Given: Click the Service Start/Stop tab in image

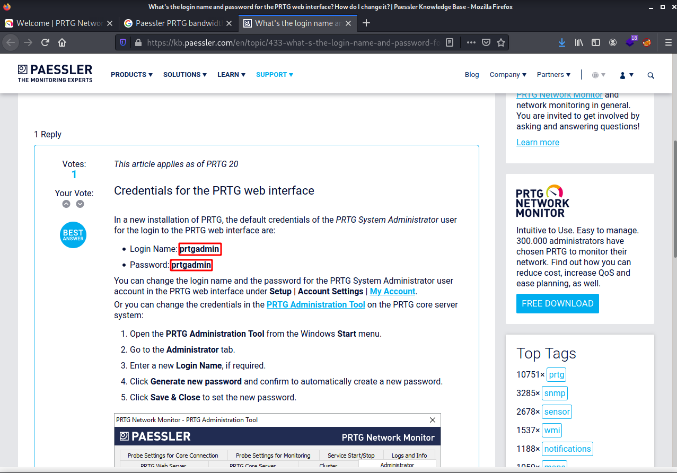Looking at the screenshot, I should [x=351, y=456].
